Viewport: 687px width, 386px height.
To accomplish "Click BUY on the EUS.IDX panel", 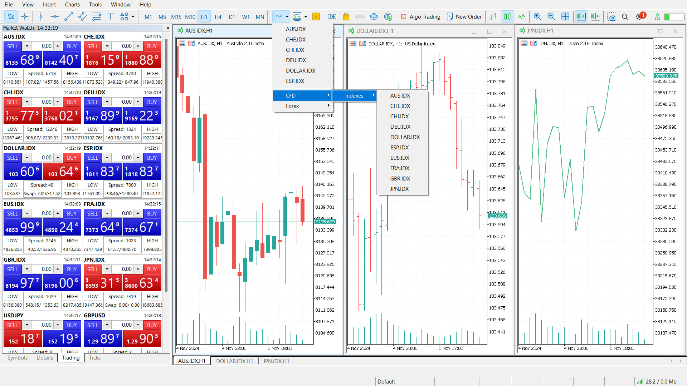I will point(72,213).
